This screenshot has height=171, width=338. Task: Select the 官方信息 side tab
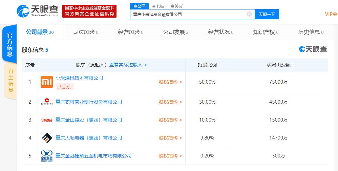(x=10, y=44)
